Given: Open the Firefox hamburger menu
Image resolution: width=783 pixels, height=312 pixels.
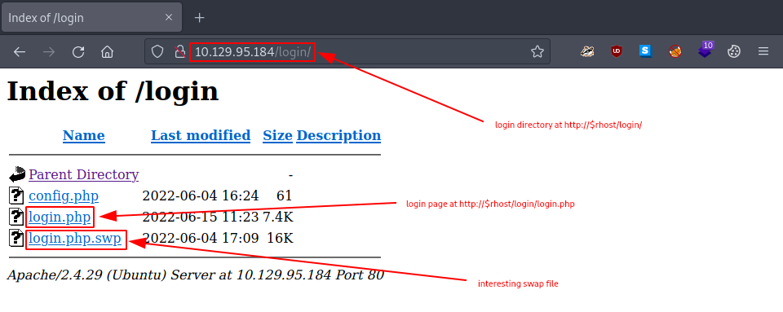Looking at the screenshot, I should pyautogui.click(x=763, y=51).
